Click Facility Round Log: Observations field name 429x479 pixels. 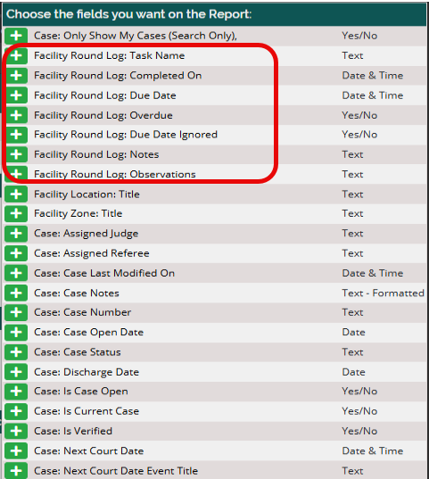(115, 174)
